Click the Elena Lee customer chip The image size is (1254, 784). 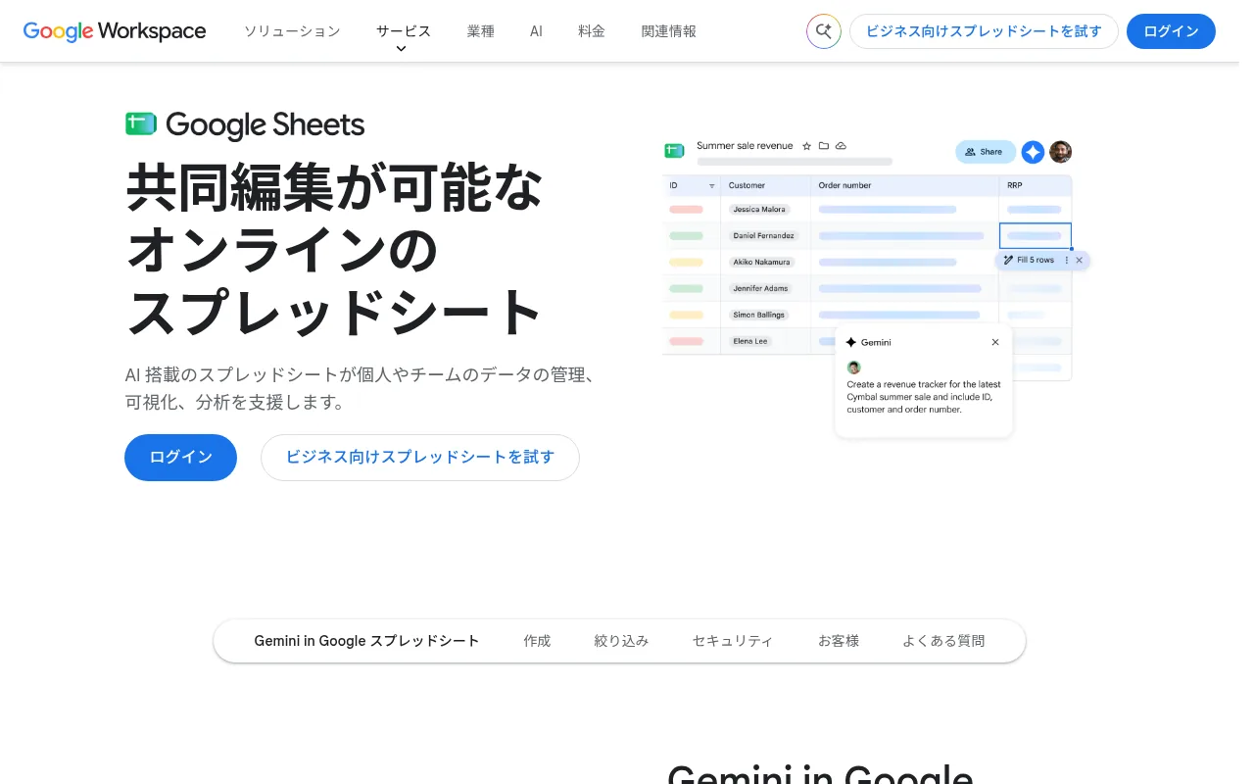(750, 341)
